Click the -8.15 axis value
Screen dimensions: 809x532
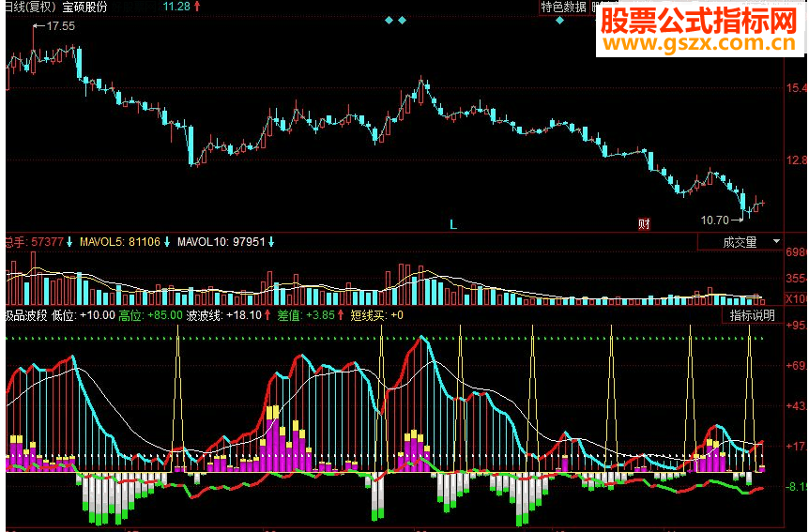pos(797,487)
